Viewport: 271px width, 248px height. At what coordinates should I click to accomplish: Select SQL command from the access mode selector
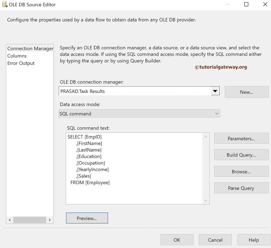[139, 113]
